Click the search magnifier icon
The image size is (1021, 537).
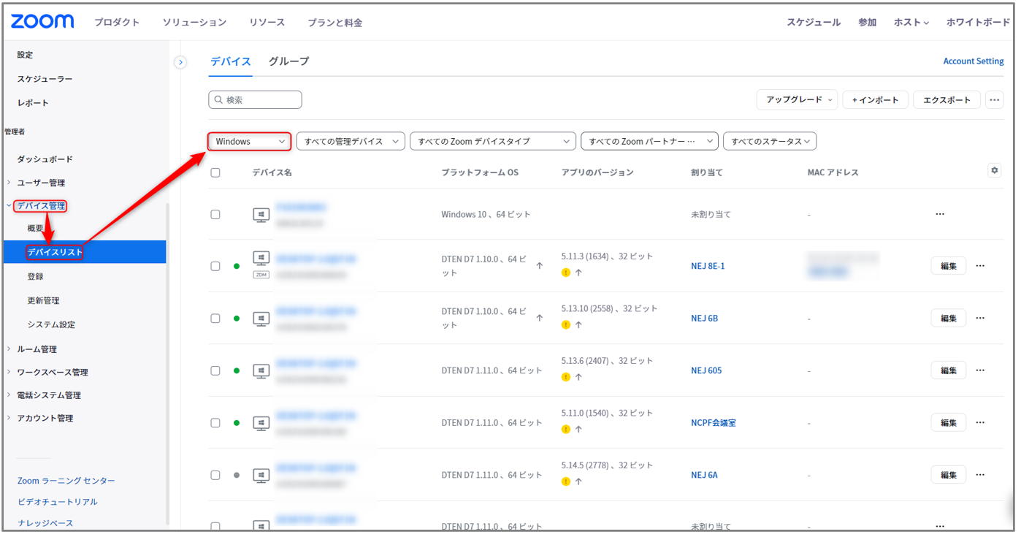pyautogui.click(x=218, y=100)
